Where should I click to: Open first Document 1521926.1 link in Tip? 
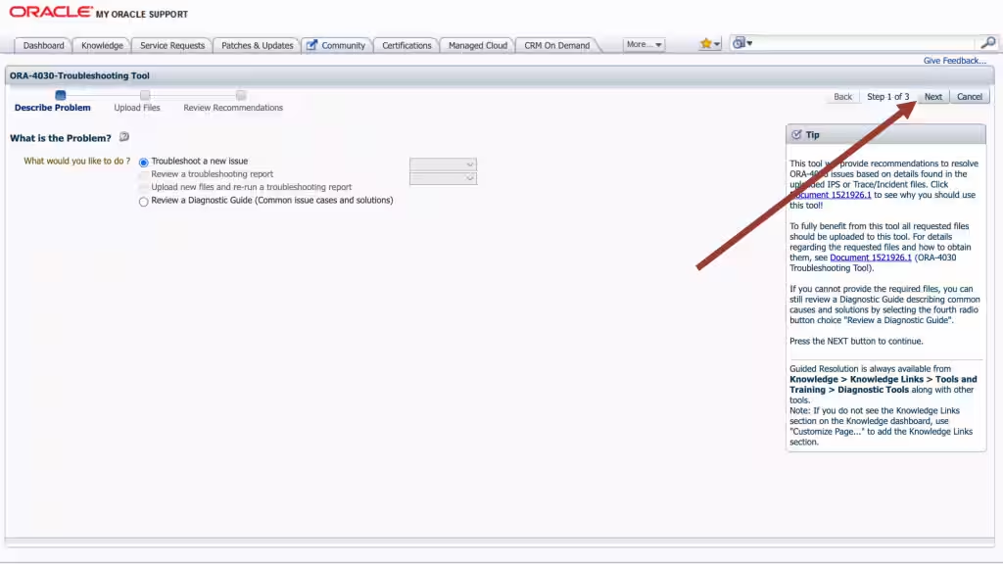[x=831, y=195]
